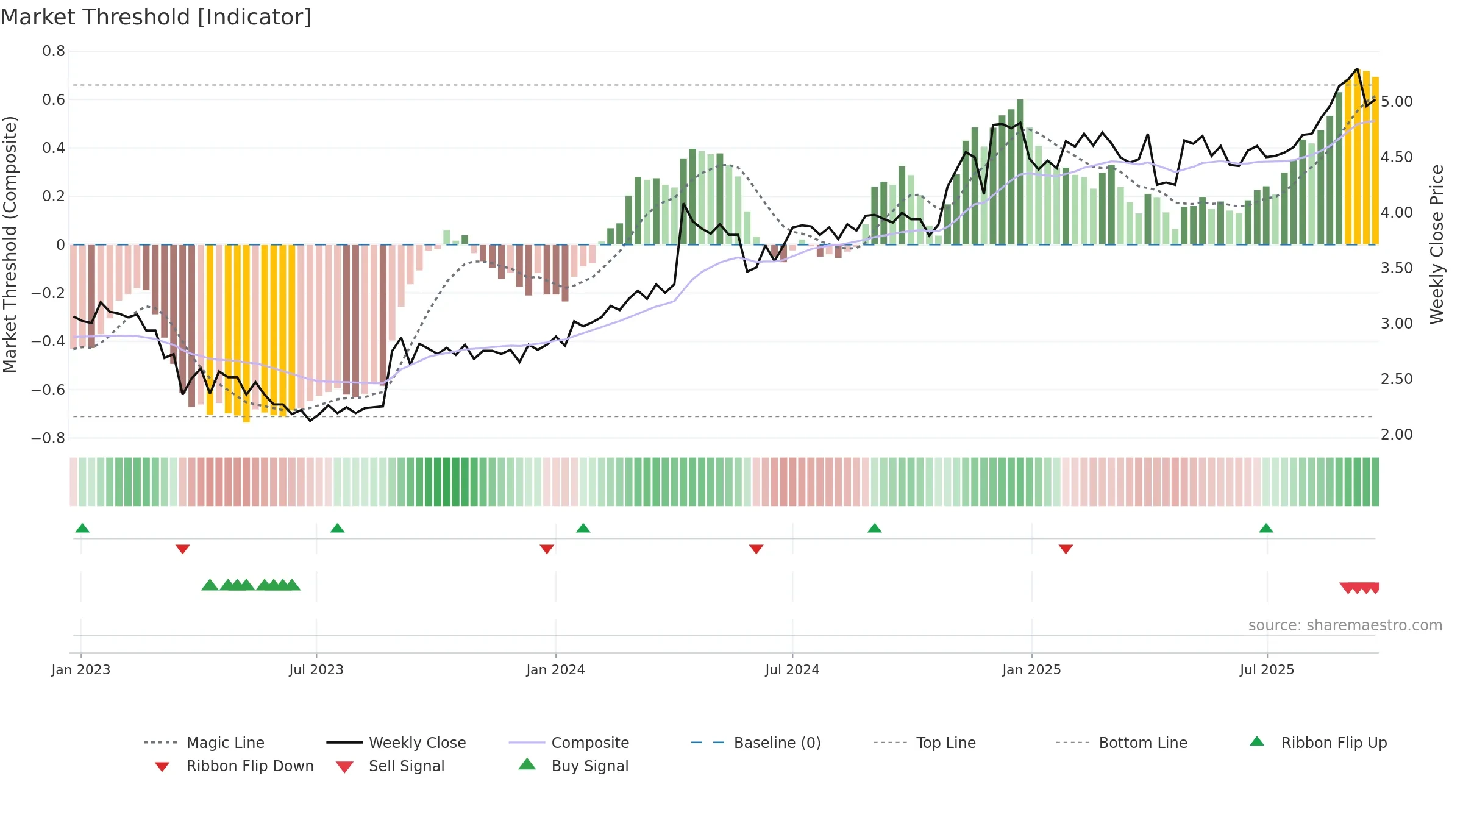
Task: Click the tallest dark green bar reaching 0.6
Action: click(x=1020, y=172)
